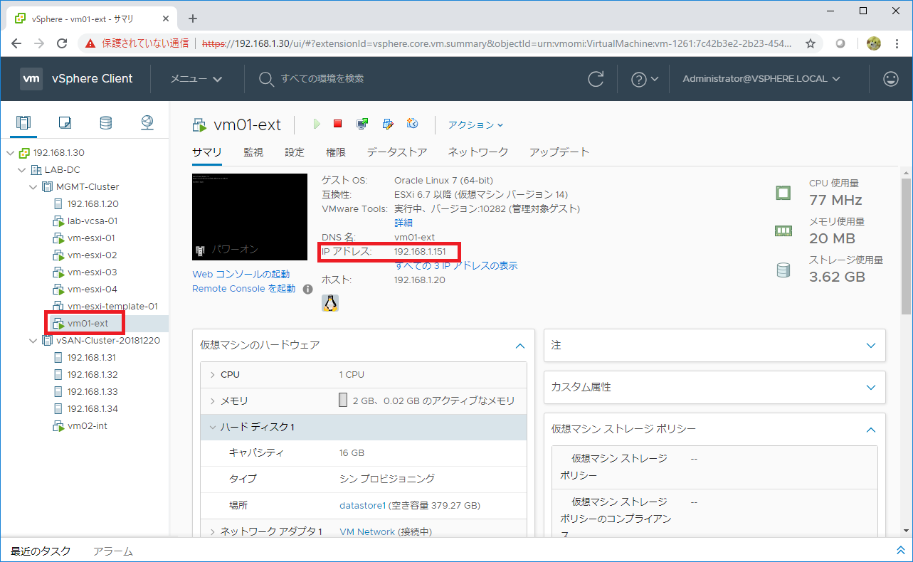Click the smiley feedback icon
The width and height of the screenshot is (913, 562).
[x=891, y=79]
